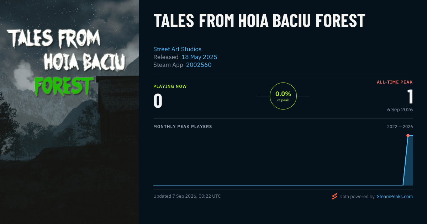Open Steam App ID 2002560 link

tap(199, 65)
